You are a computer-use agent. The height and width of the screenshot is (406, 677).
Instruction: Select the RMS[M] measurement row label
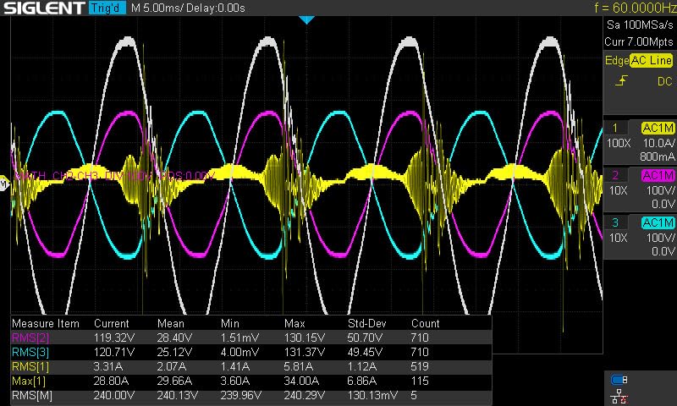(32, 396)
